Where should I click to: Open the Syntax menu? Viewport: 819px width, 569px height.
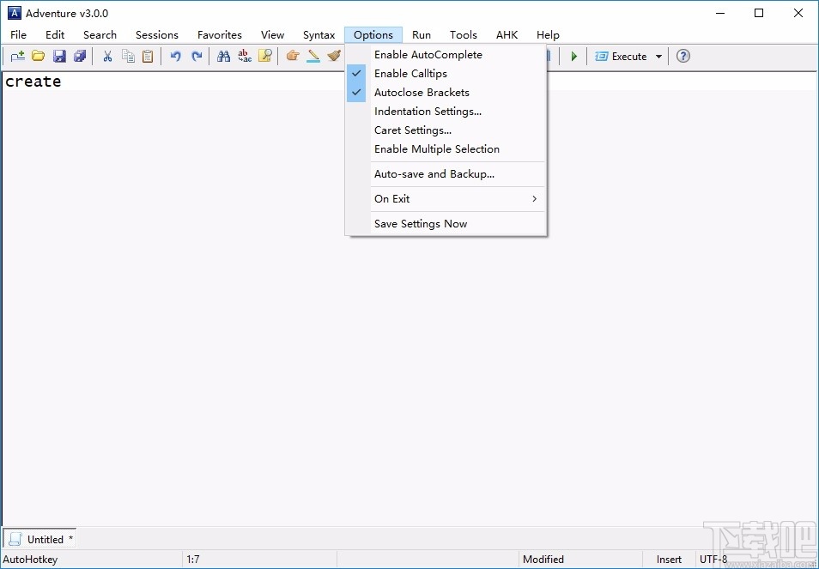[x=318, y=35]
